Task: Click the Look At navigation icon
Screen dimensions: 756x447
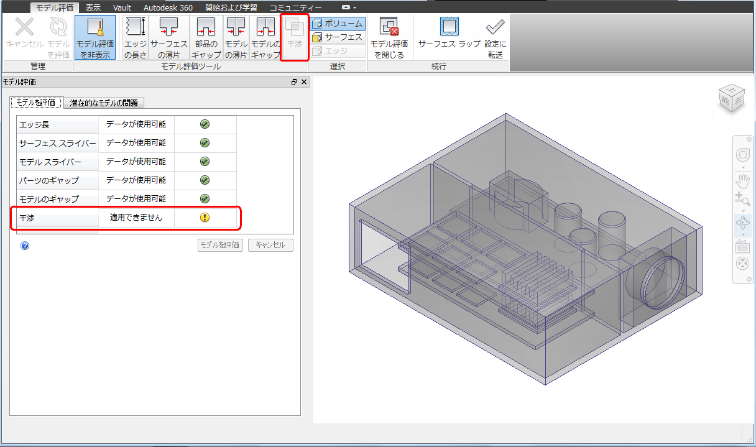Action: click(743, 246)
